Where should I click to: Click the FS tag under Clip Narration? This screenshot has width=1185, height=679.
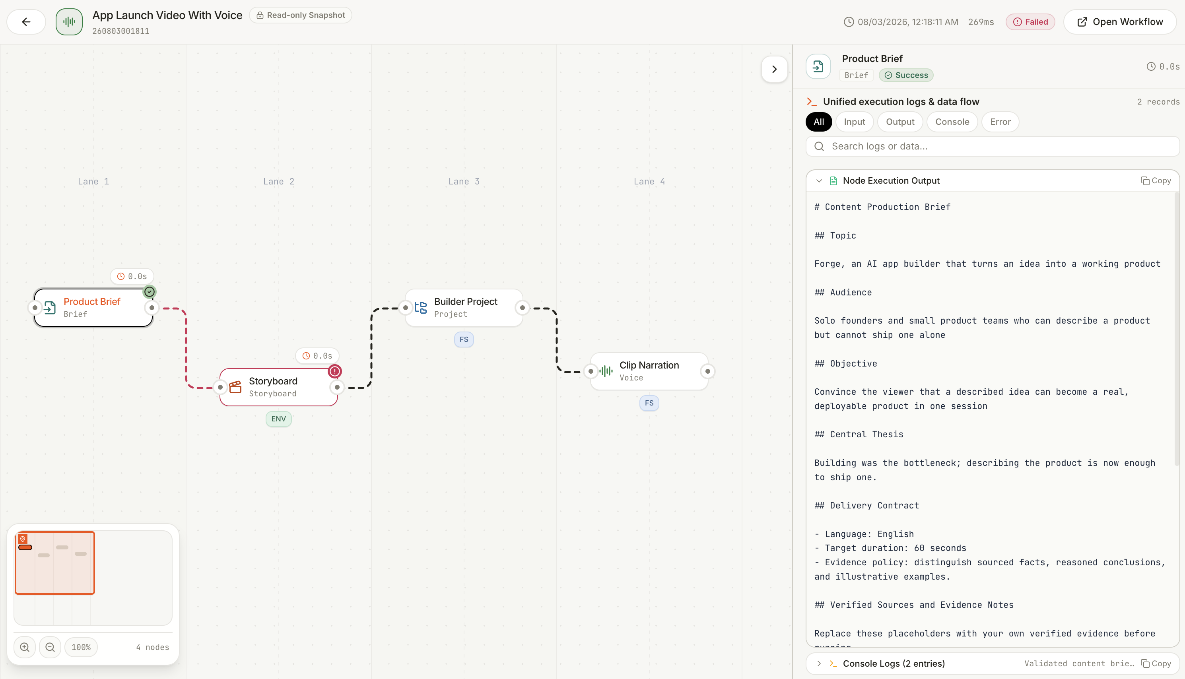coord(649,403)
